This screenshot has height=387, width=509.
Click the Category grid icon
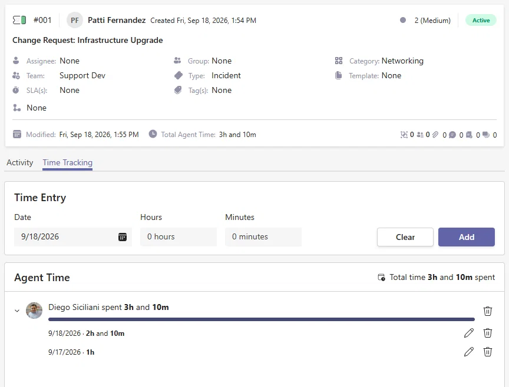(339, 61)
